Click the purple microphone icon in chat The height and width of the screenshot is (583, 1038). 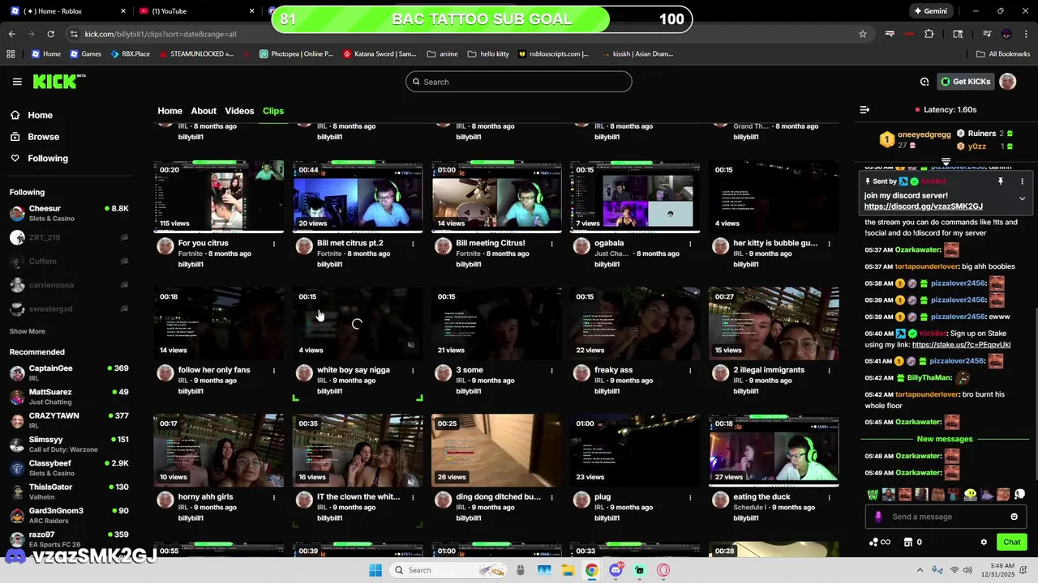[x=878, y=517]
